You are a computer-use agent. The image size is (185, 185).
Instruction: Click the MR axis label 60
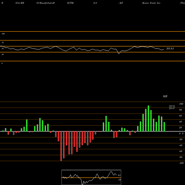point(181,116)
